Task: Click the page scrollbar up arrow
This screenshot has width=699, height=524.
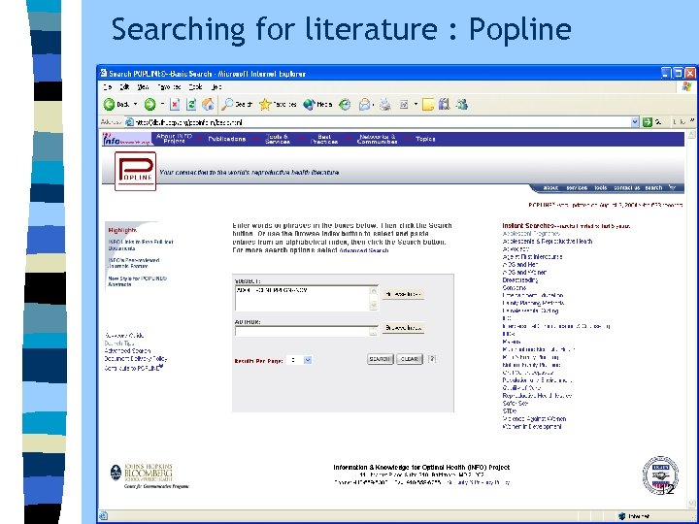Action: click(x=691, y=135)
